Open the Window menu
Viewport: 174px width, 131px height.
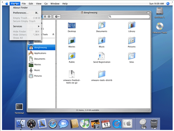pyautogui.click(x=55, y=3)
